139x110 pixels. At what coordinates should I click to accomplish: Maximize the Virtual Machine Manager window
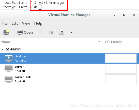click(124, 15)
